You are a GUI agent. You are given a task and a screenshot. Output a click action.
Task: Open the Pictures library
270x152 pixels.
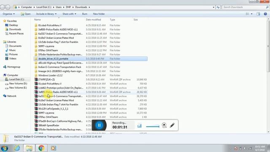coord(11,54)
